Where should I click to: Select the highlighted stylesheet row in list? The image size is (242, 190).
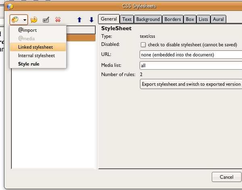[81, 37]
